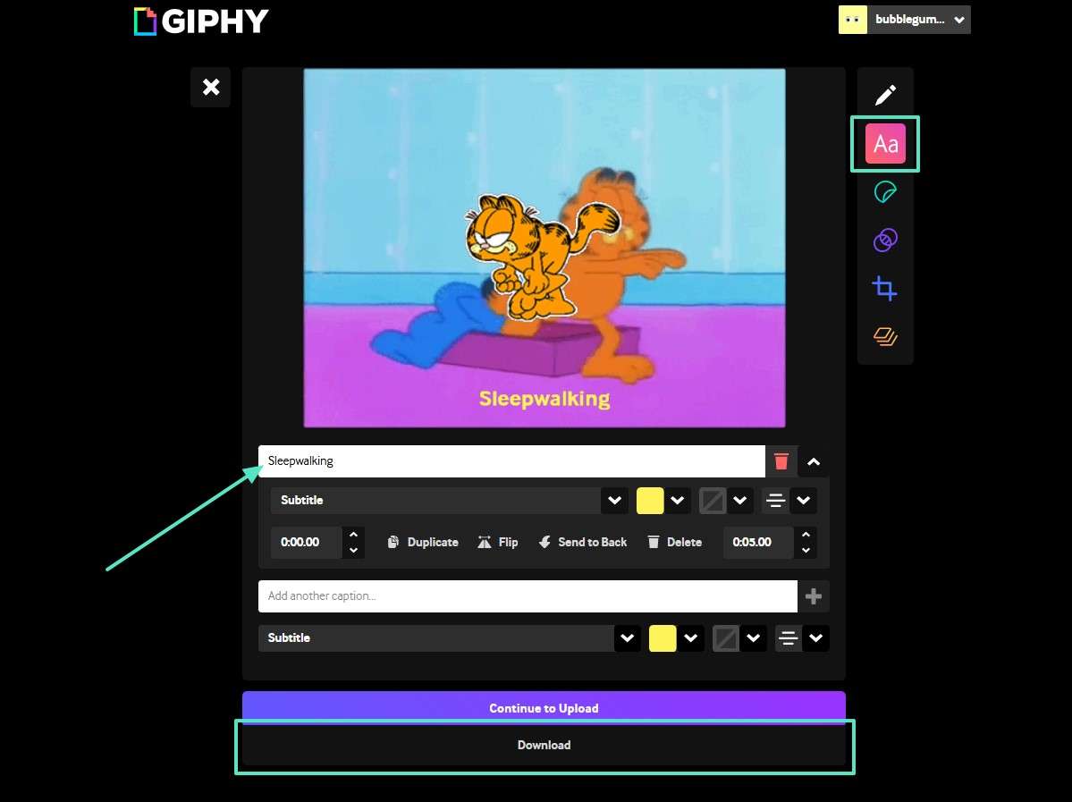Click new caption yellow color swatch
The width and height of the screenshot is (1072, 802).
663,637
